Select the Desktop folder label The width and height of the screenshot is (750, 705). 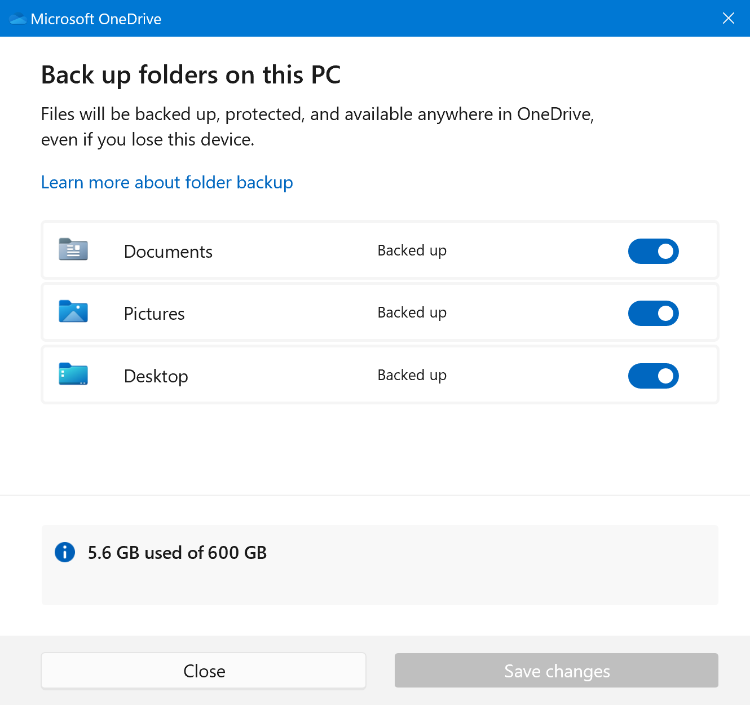pyautogui.click(x=156, y=376)
